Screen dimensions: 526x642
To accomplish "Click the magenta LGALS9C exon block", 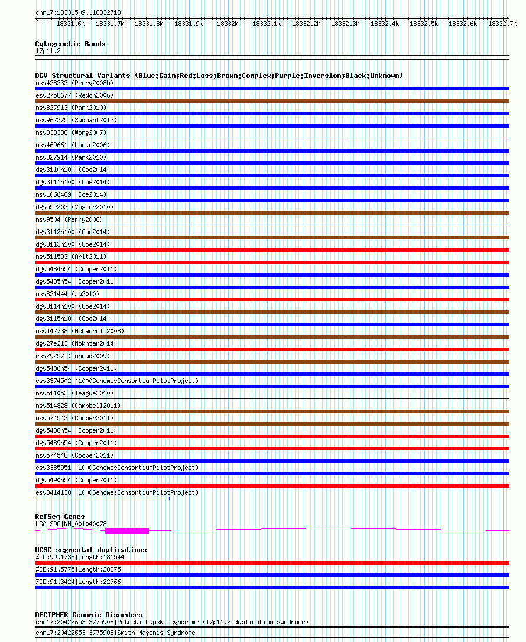I will point(127,531).
